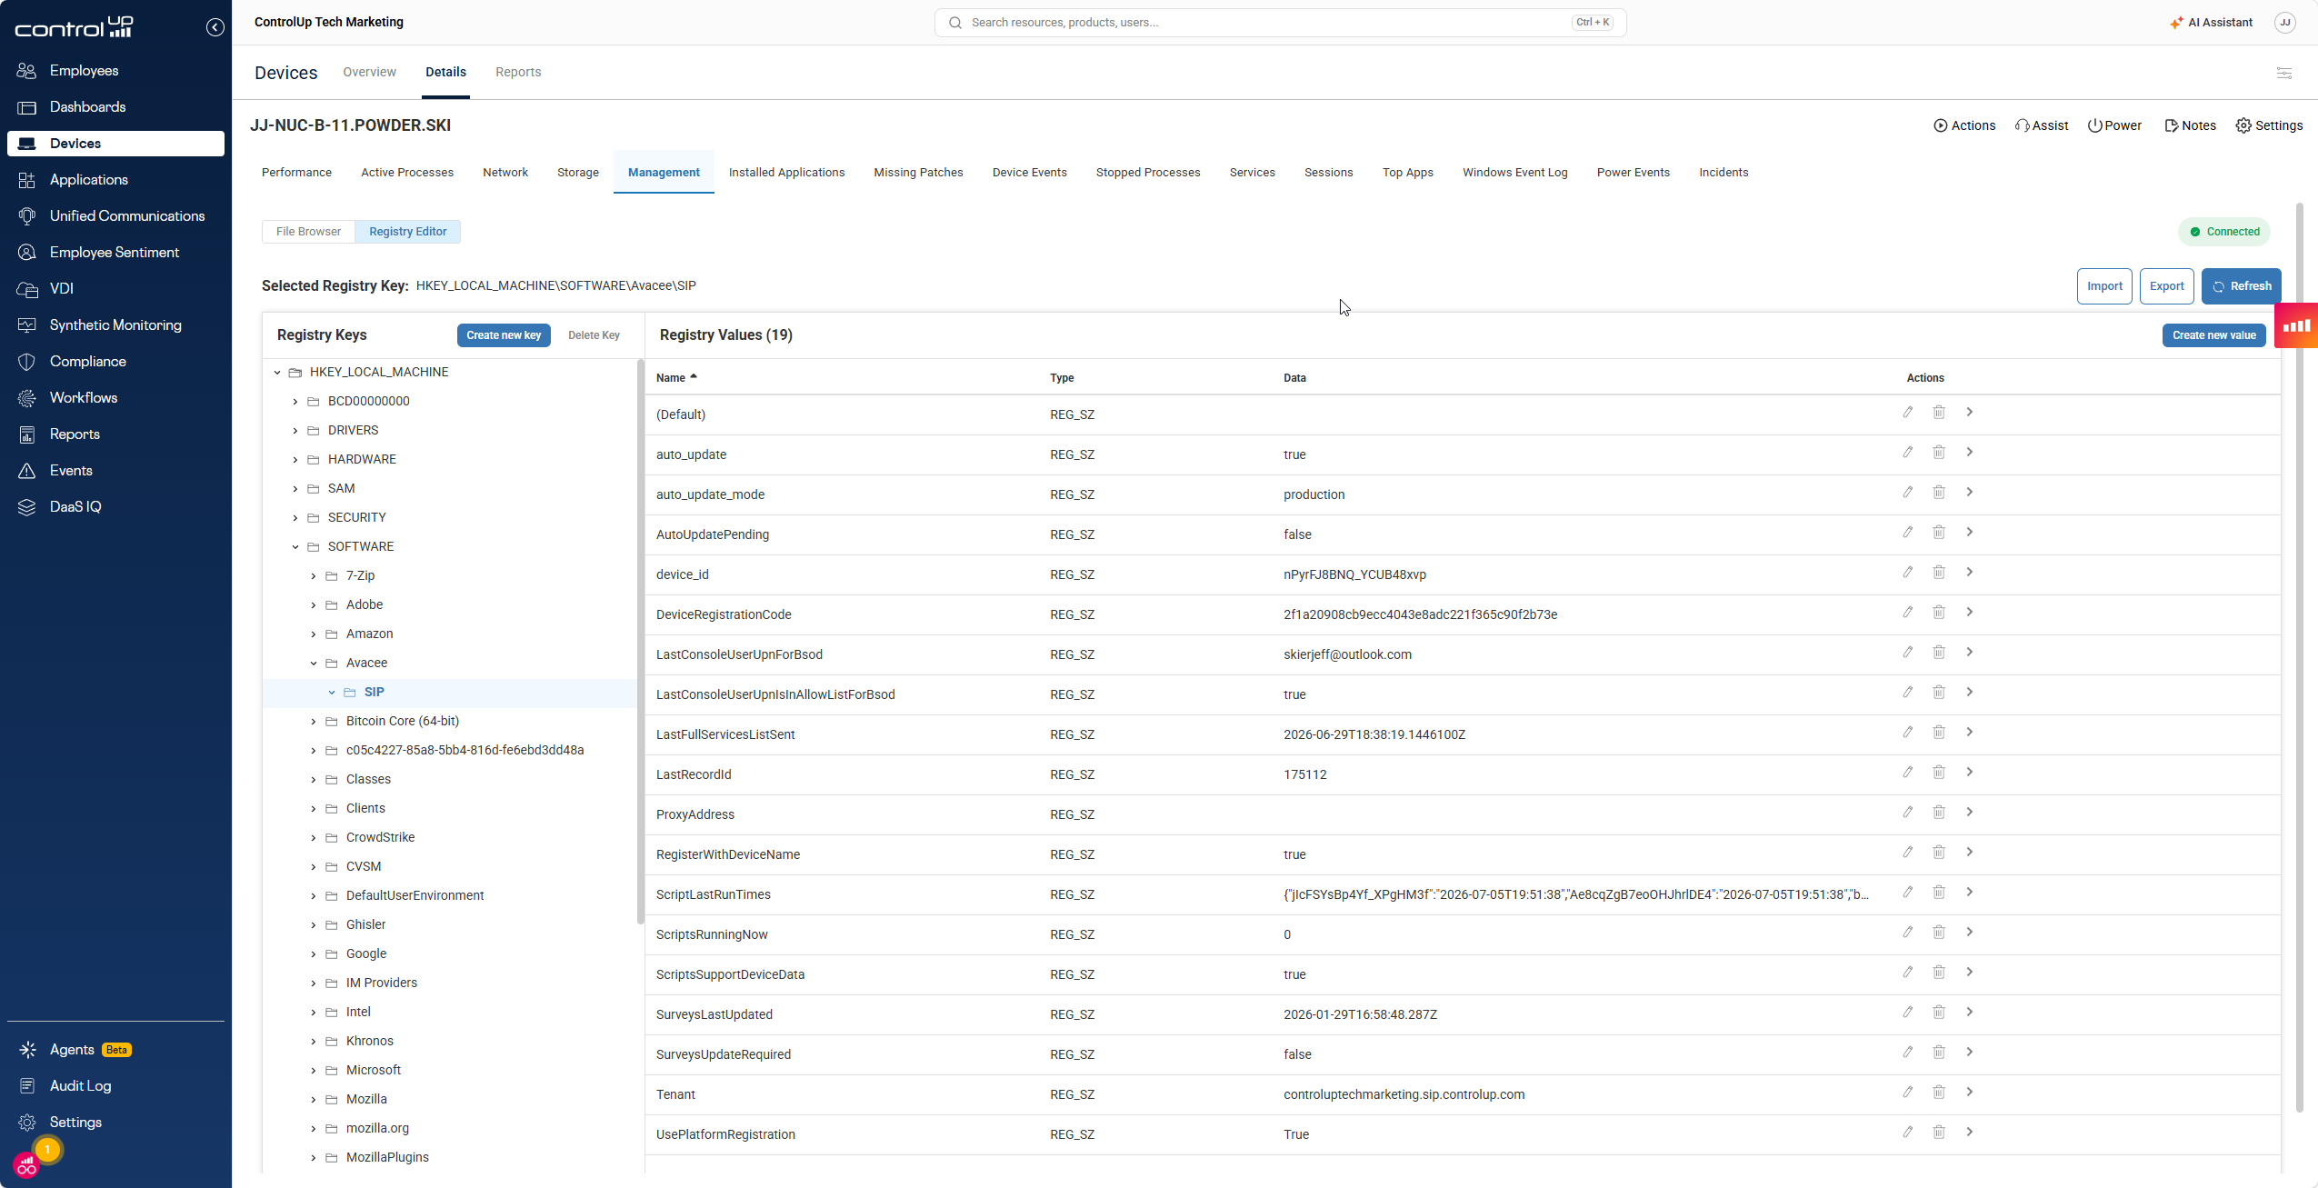Open the Installed Applications tab
The height and width of the screenshot is (1188, 2318).
tap(786, 172)
